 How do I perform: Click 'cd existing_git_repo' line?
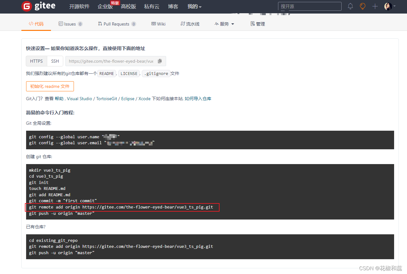(x=53, y=240)
